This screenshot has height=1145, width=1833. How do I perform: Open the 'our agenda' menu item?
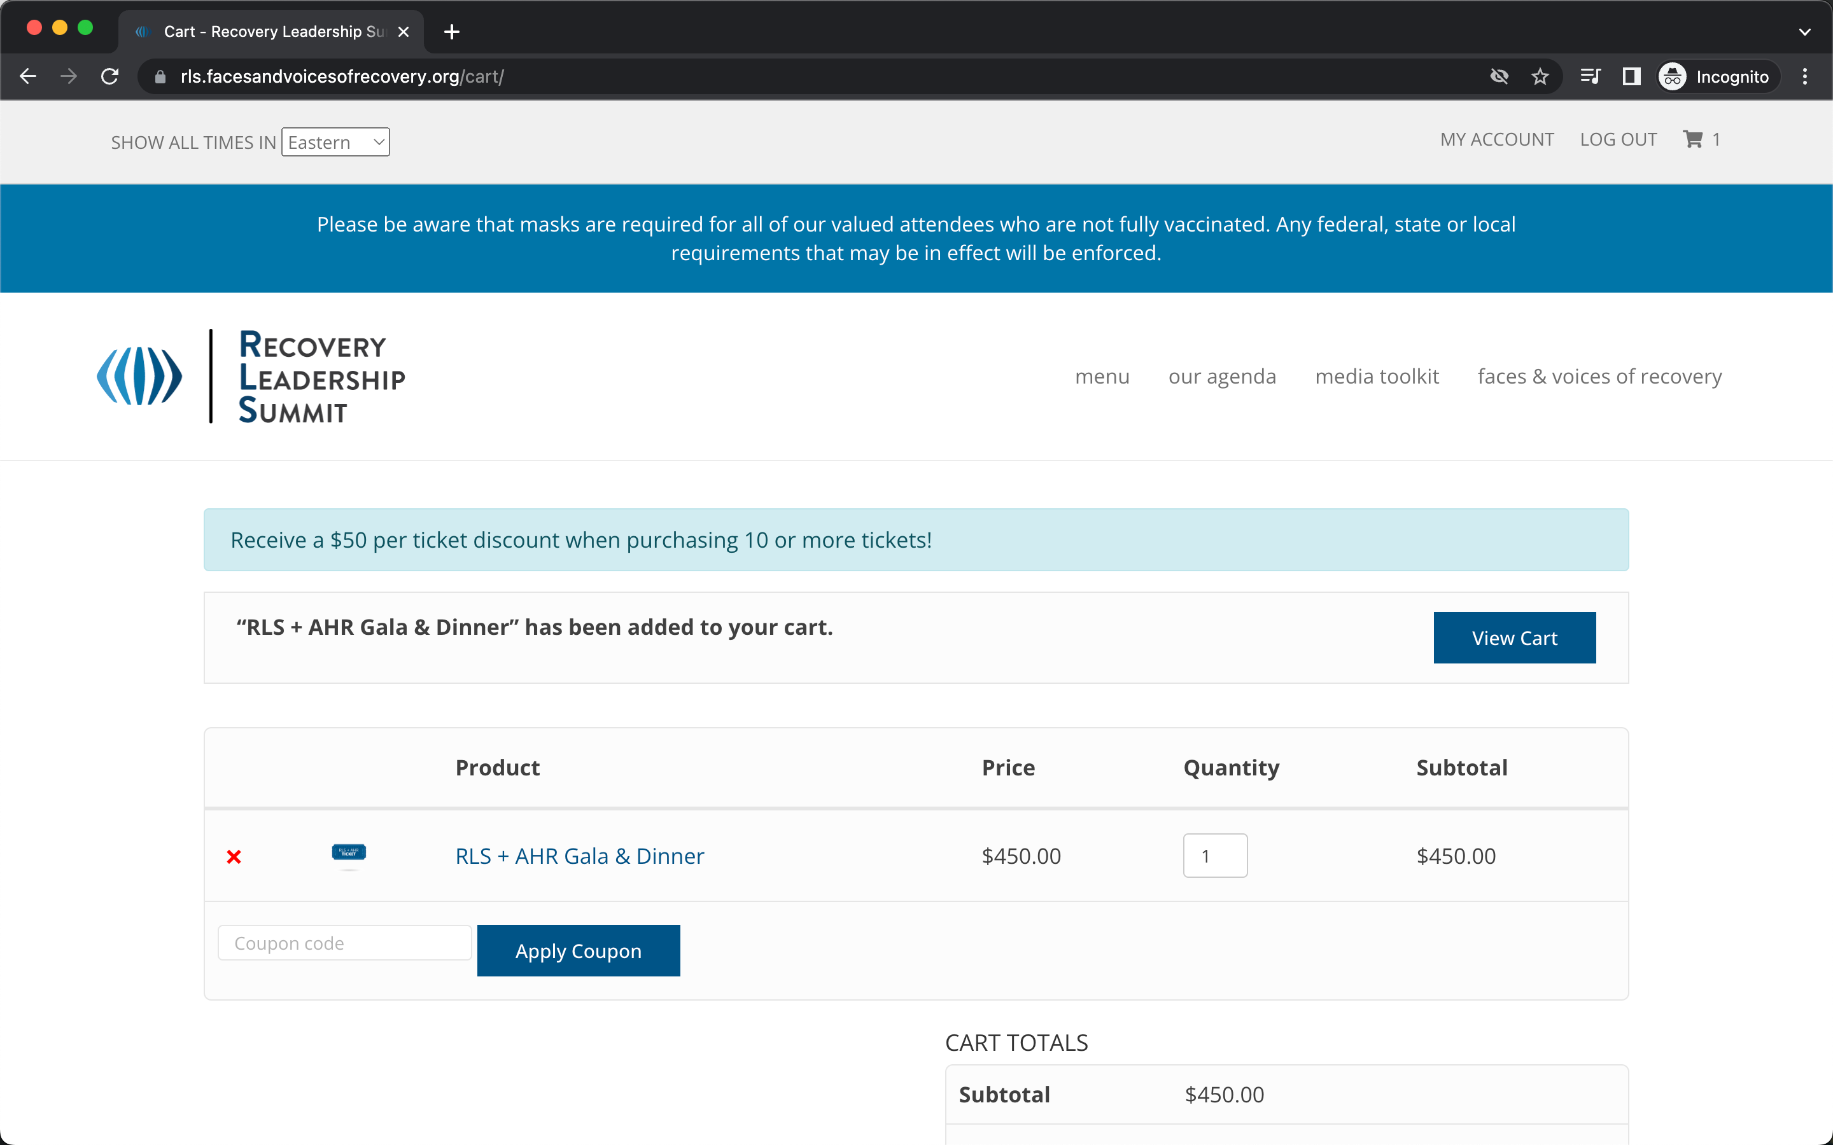click(x=1222, y=377)
